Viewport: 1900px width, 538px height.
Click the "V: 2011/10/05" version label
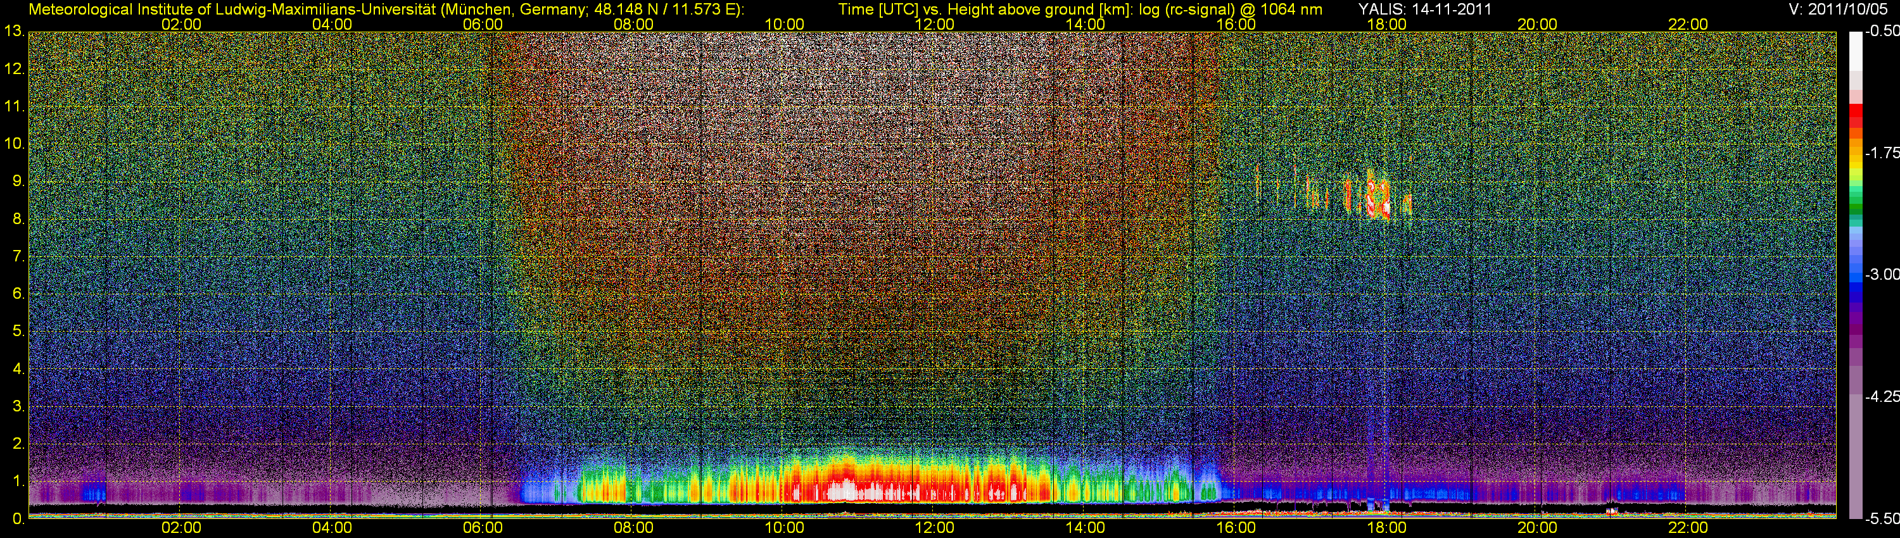point(1840,9)
